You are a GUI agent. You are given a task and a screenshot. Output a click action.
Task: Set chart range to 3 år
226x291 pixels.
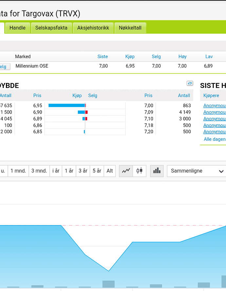pos(83,171)
